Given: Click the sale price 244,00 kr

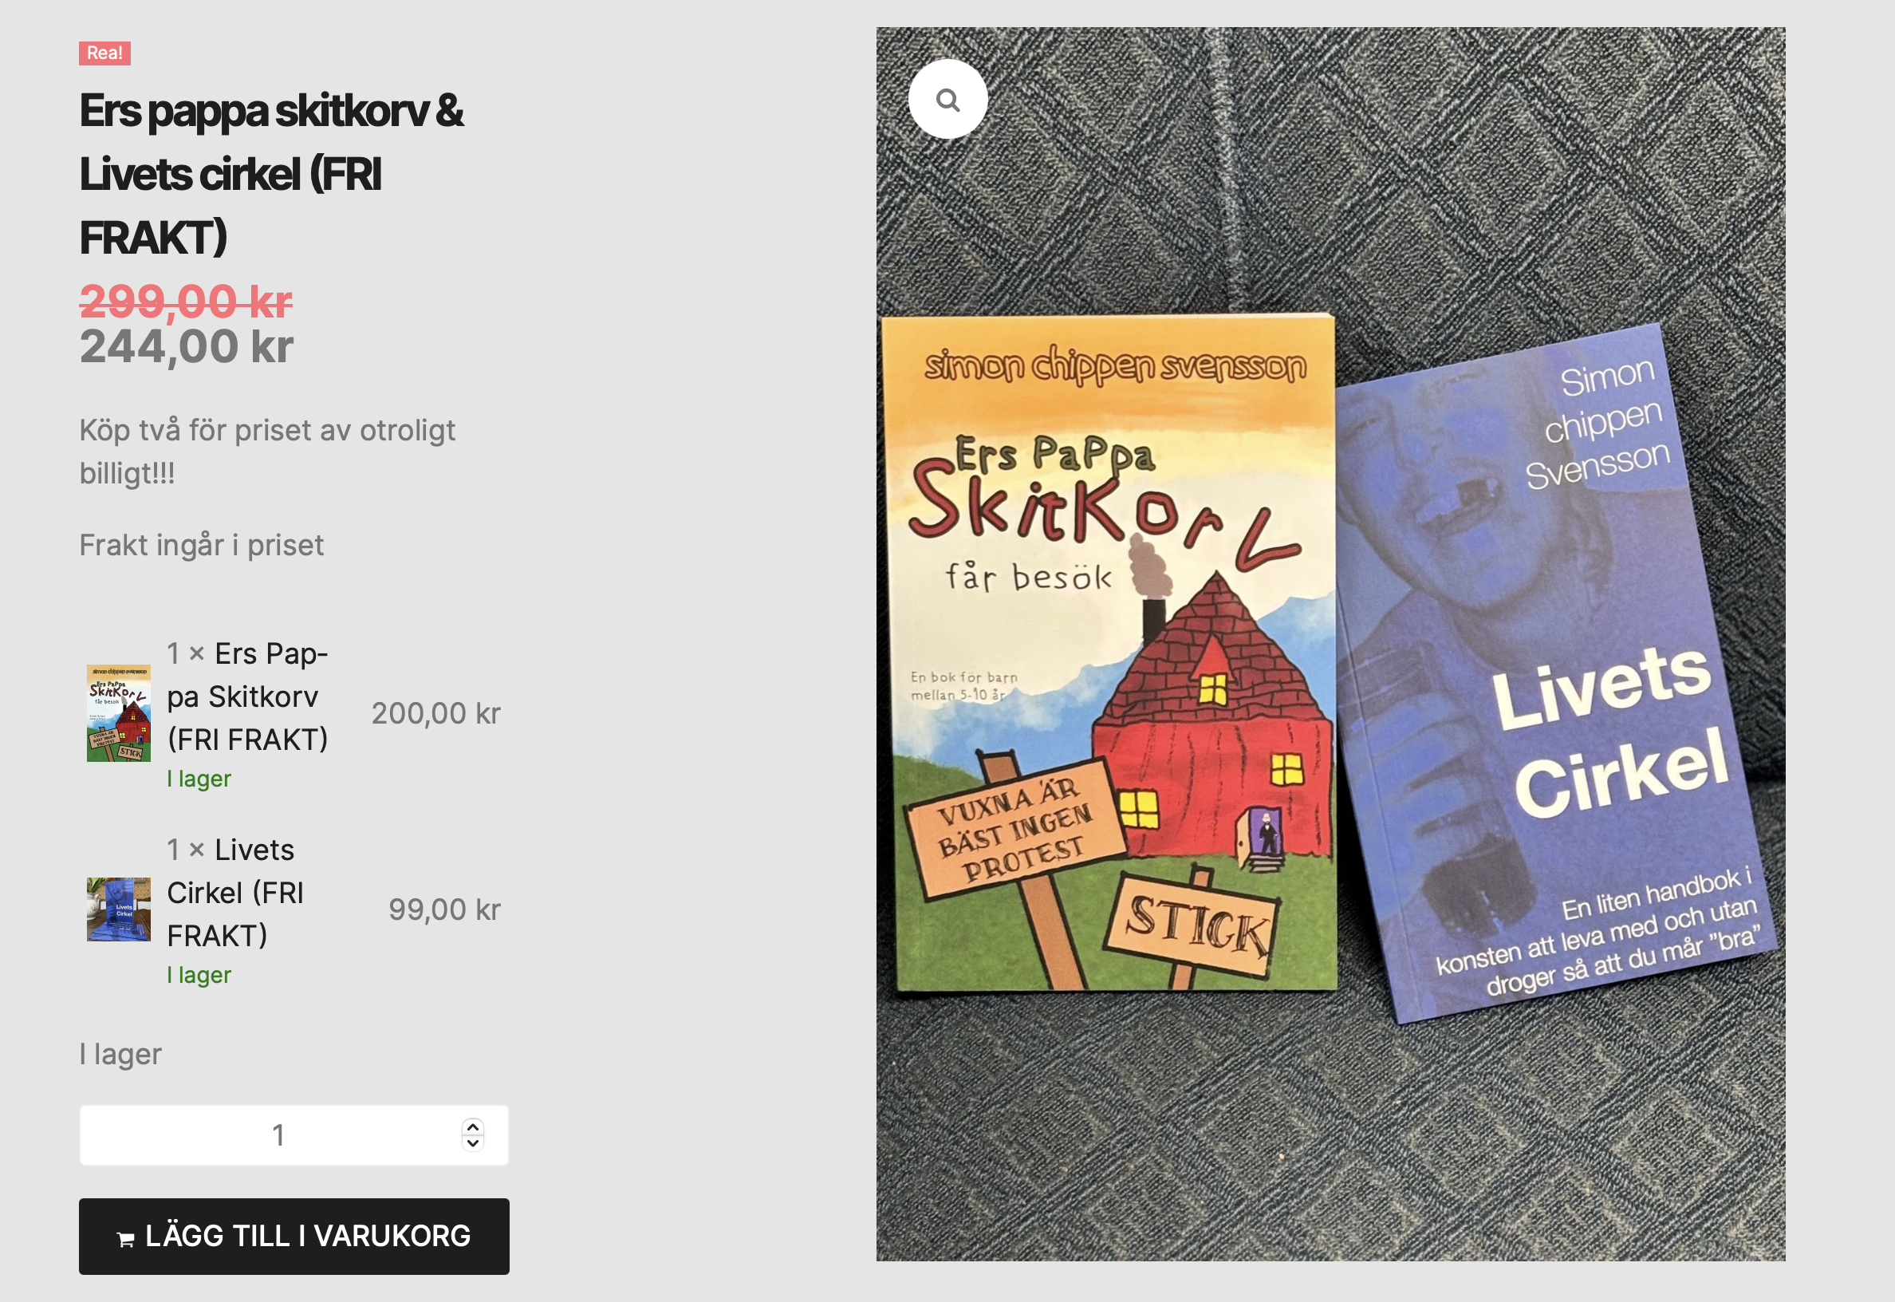Looking at the screenshot, I should 187,346.
